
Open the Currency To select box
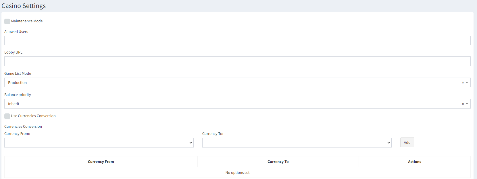click(x=297, y=143)
